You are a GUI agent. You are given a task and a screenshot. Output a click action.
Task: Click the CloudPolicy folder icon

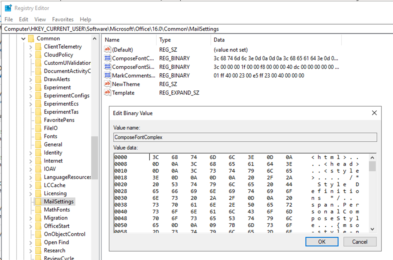pyautogui.click(x=38, y=55)
